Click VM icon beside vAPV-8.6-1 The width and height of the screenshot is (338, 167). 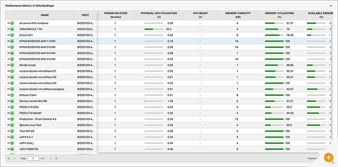point(10,137)
